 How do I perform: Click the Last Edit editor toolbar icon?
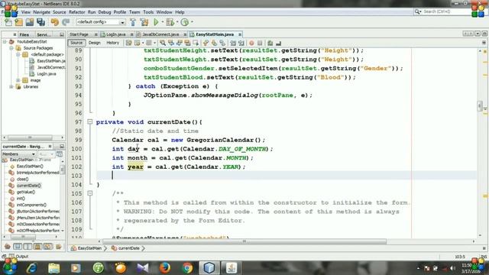coord(129,43)
